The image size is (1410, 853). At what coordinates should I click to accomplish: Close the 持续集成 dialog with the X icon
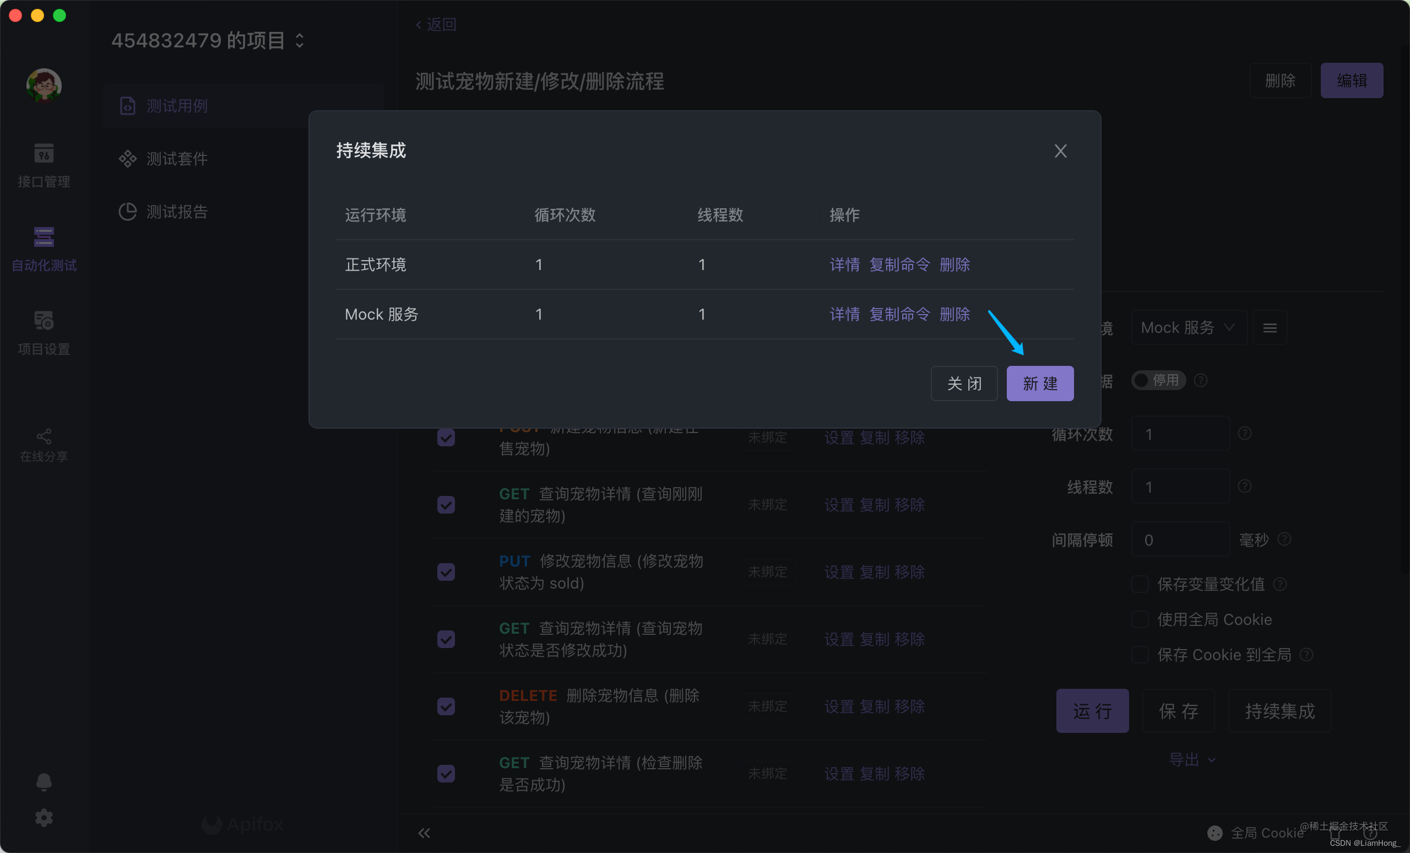(x=1060, y=151)
